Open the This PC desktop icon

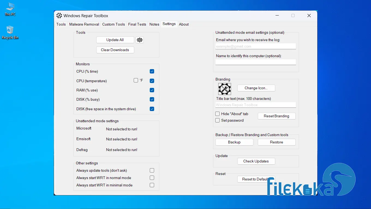[x=10, y=9]
